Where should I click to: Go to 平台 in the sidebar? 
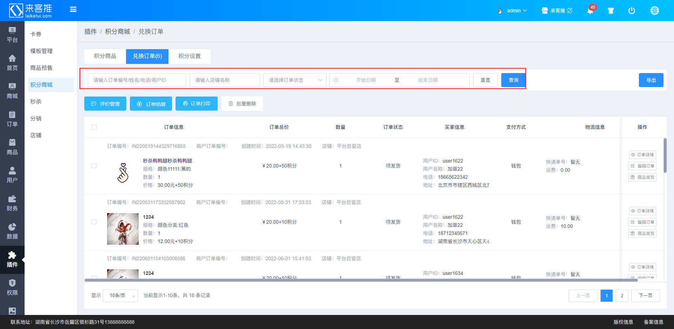click(12, 35)
